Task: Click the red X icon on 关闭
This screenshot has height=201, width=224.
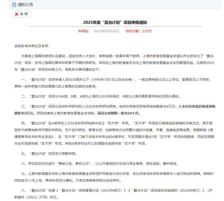Action: [x=17, y=14]
